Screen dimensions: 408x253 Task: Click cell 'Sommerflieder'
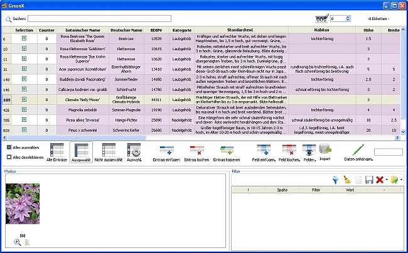point(126,79)
